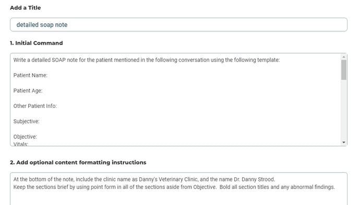
Task: Click the '1. Initial Command' heading
Action: 37,43
